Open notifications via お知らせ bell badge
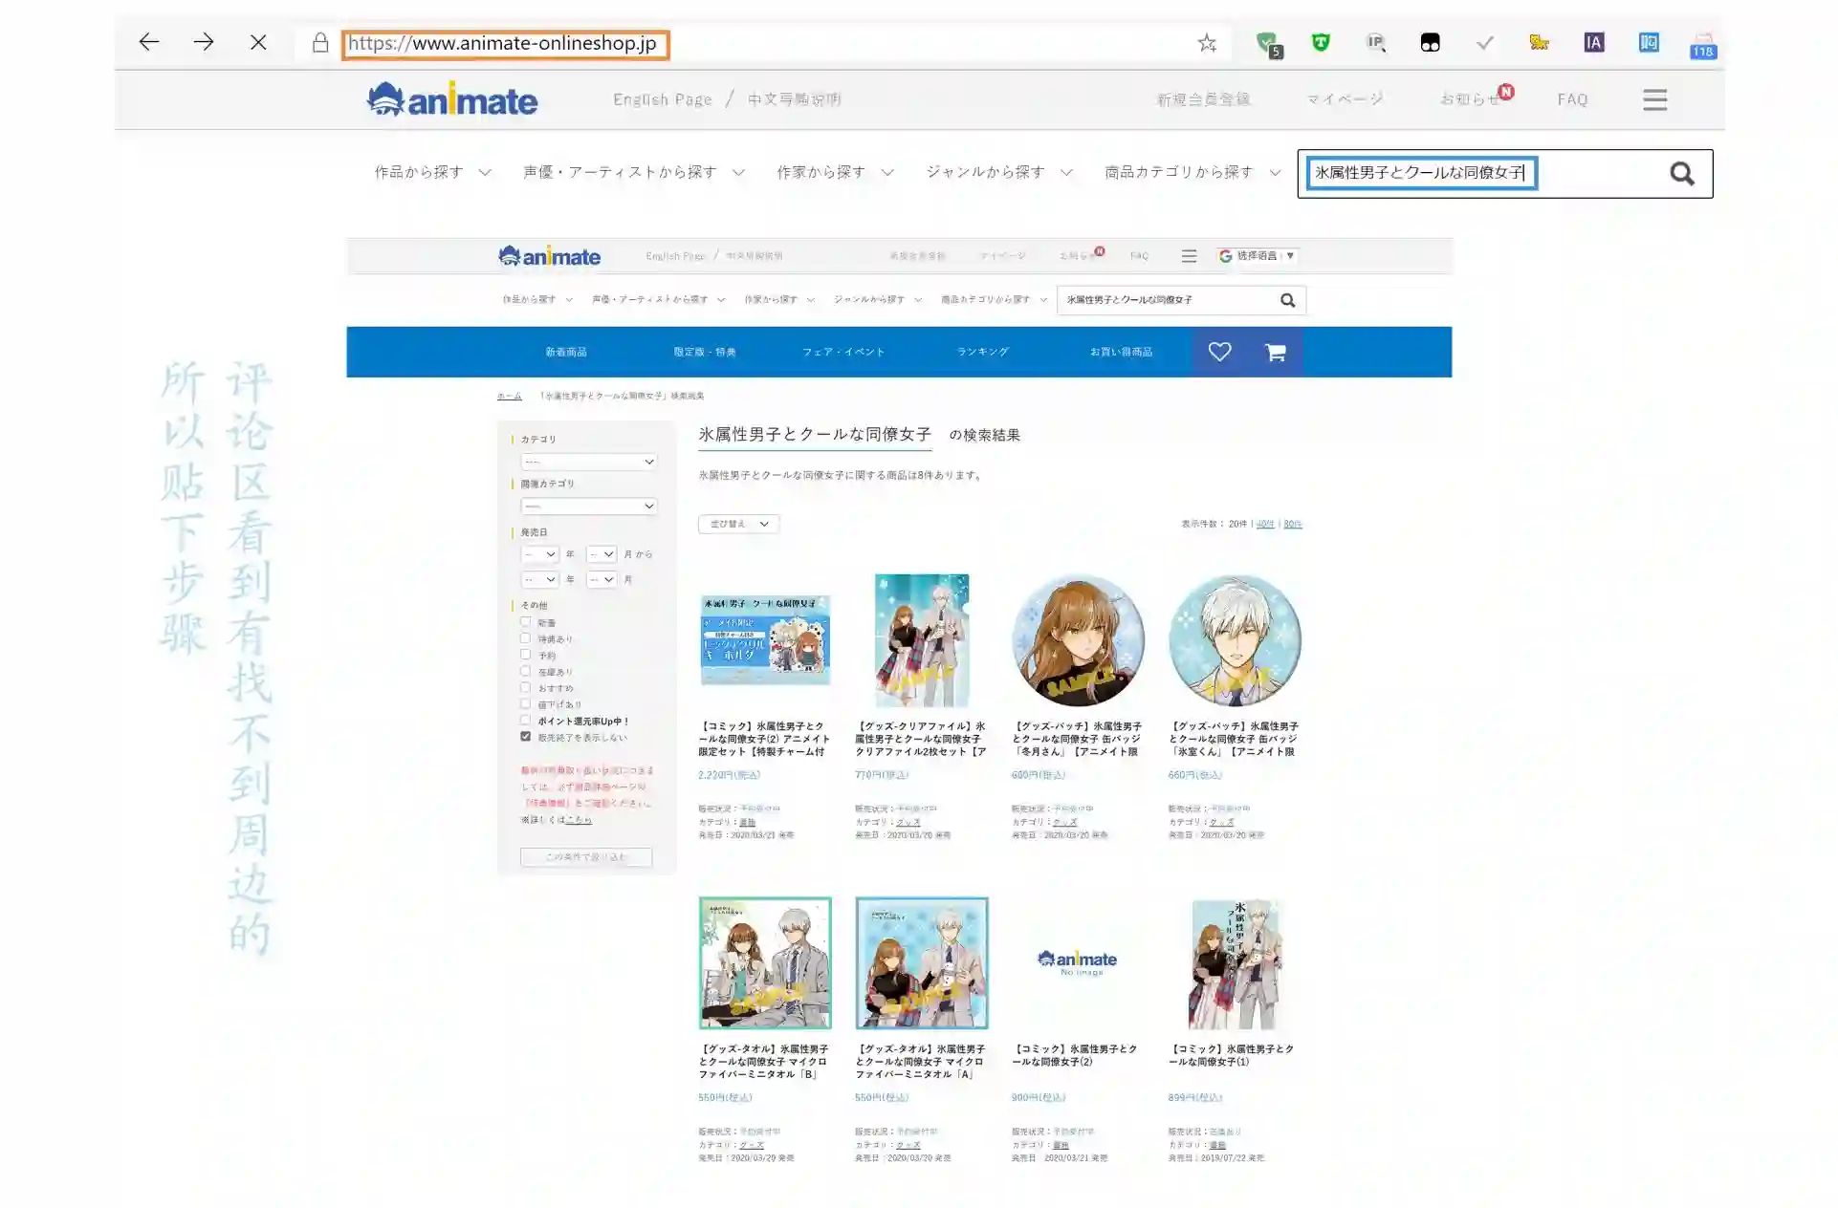The image size is (1838, 1208). click(x=1473, y=98)
